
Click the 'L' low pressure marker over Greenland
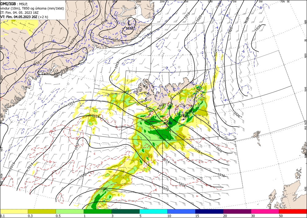[x=129, y=24]
